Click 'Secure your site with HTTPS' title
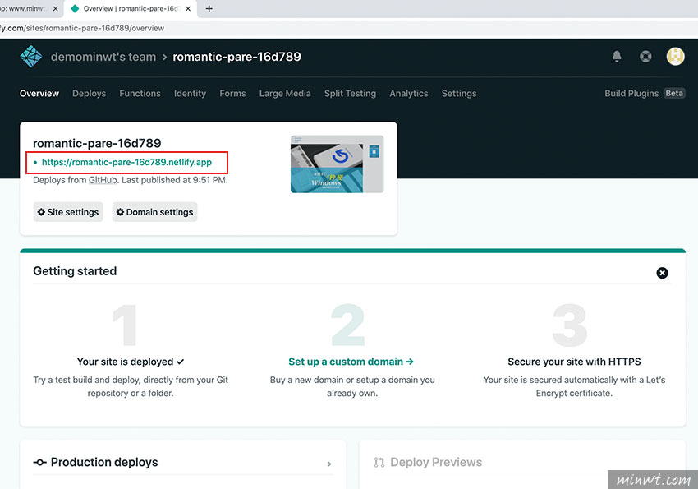 pyautogui.click(x=574, y=362)
